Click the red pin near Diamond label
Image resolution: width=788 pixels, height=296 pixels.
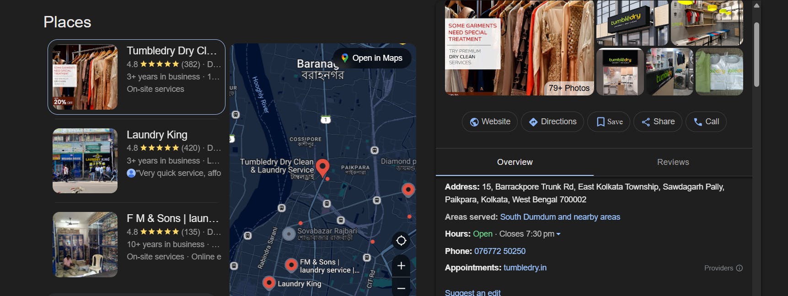click(x=408, y=189)
